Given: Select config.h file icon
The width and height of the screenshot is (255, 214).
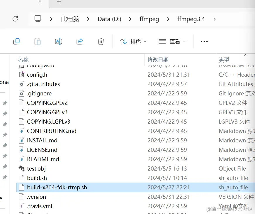Looking at the screenshot, I should pos(22,75).
